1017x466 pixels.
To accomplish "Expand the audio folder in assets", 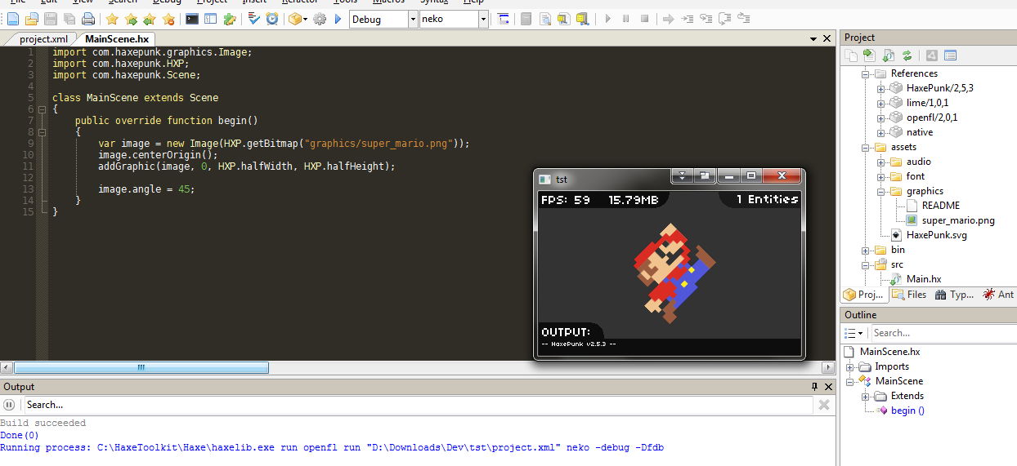I will 880,162.
